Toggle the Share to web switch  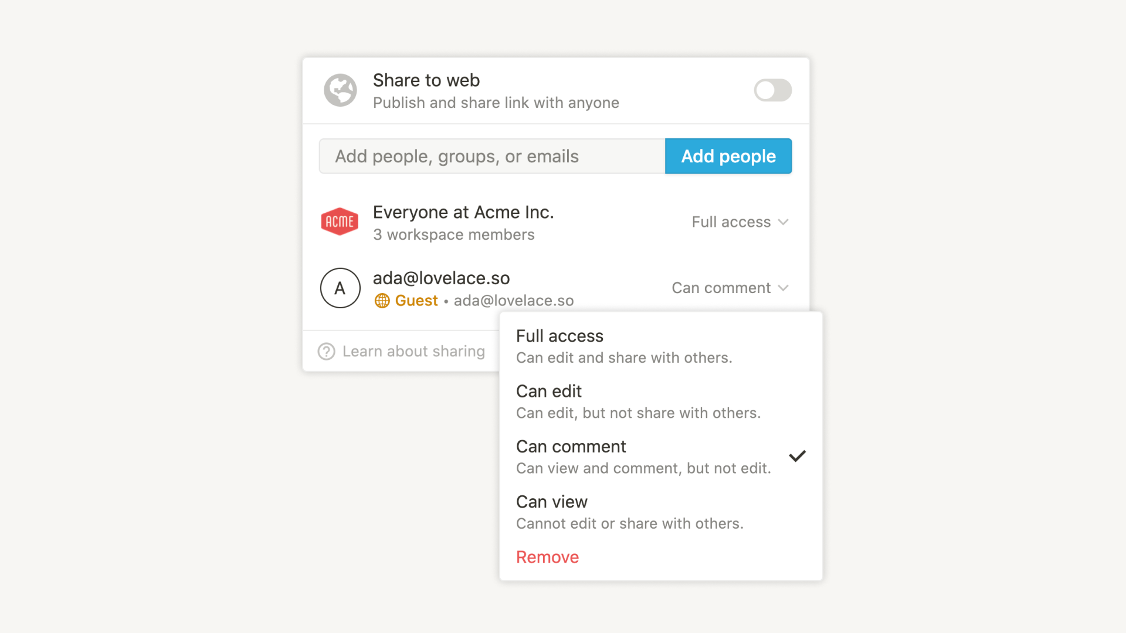(x=772, y=90)
